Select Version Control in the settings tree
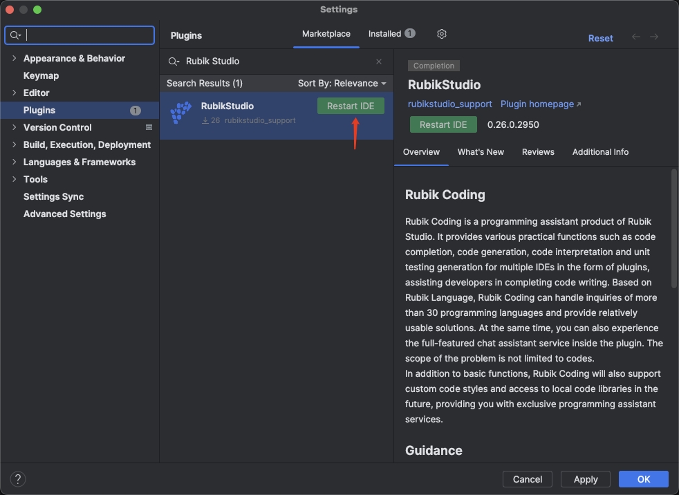 [x=80, y=127]
